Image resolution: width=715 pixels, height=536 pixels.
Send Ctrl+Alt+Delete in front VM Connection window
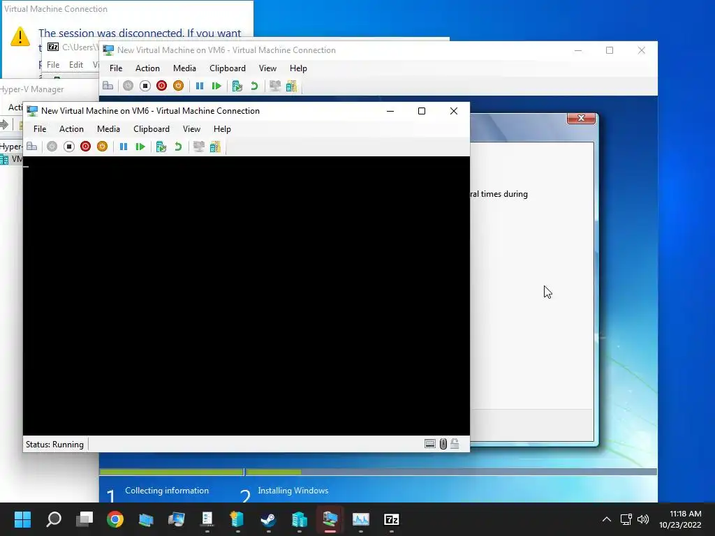pyautogui.click(x=31, y=147)
